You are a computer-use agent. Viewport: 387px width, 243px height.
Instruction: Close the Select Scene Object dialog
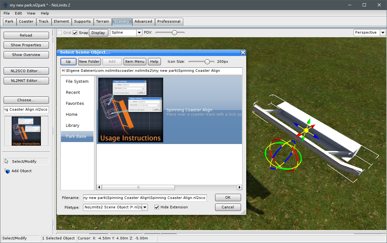(x=243, y=52)
